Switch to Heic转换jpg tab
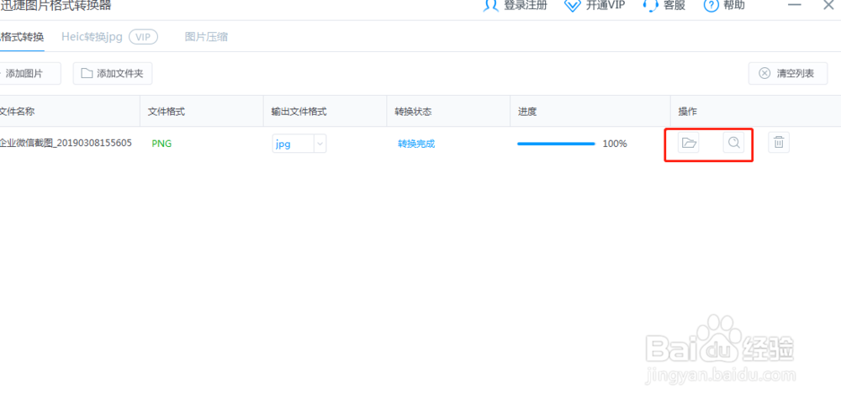This screenshot has height=404, width=841. tap(92, 36)
